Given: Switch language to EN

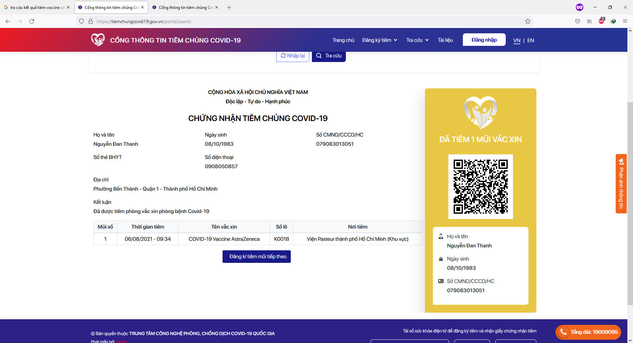Looking at the screenshot, I should [530, 40].
